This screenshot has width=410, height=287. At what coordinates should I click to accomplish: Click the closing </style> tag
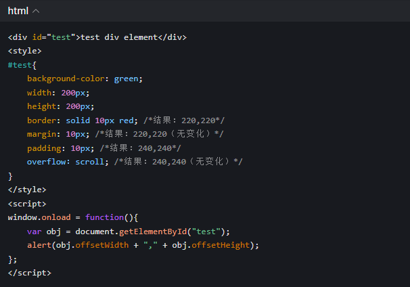(27, 190)
